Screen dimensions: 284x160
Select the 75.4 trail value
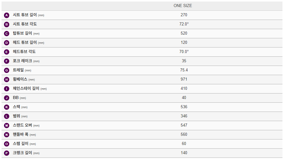tap(184, 70)
